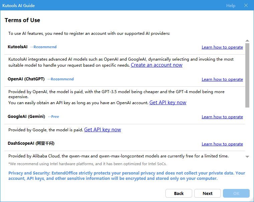254x202 pixels.
Task: Close the Kutools AI Guide dialog
Action: 246,5
